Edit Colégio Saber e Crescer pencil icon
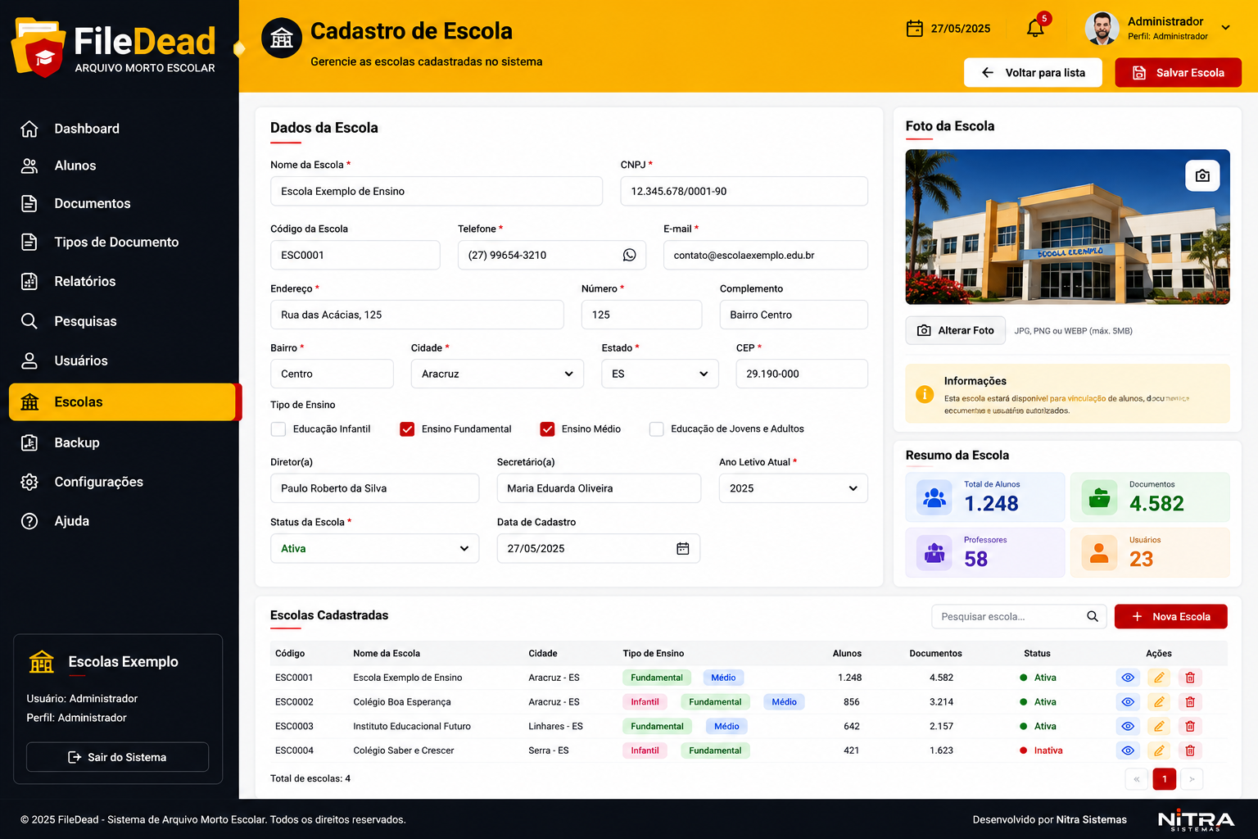This screenshot has height=839, width=1258. (x=1159, y=751)
